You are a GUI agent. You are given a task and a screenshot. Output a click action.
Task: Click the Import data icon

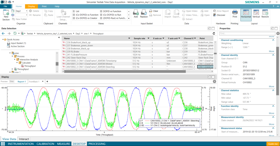click(x=168, y=12)
